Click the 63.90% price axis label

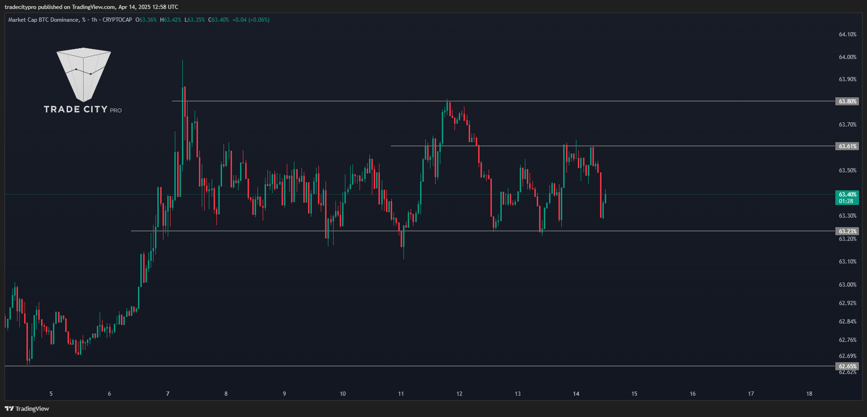(848, 79)
